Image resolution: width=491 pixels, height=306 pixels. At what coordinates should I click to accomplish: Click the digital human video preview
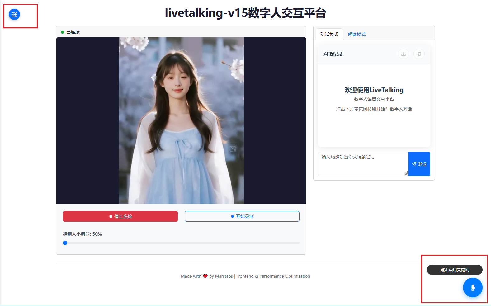[181, 121]
